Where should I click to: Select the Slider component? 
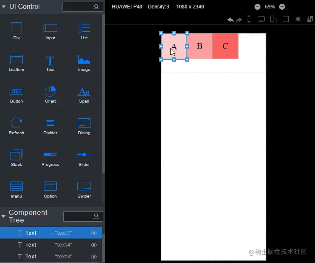pos(84,159)
